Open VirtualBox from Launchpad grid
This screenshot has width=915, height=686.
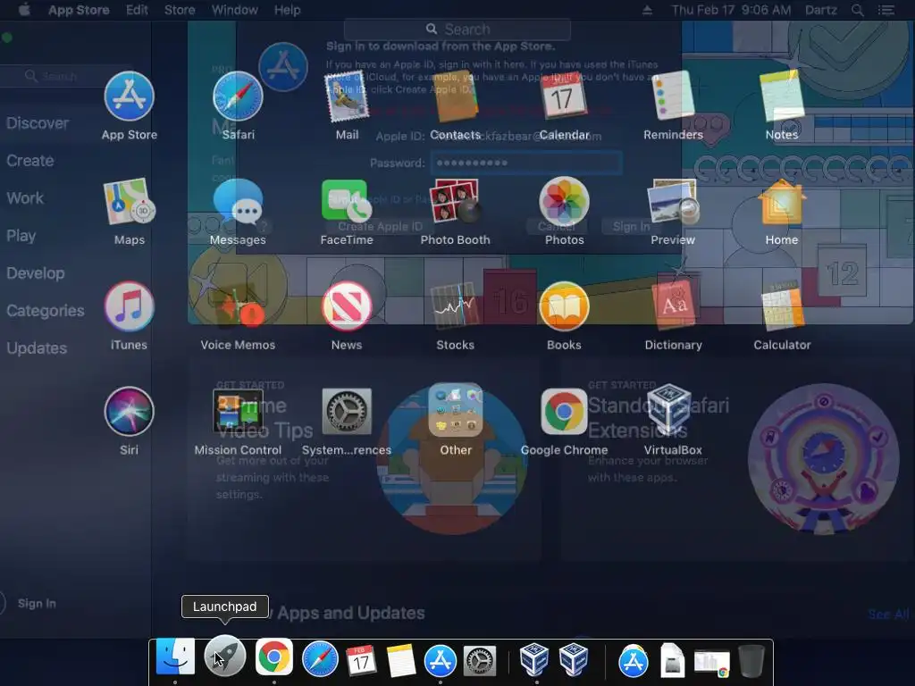pos(669,409)
